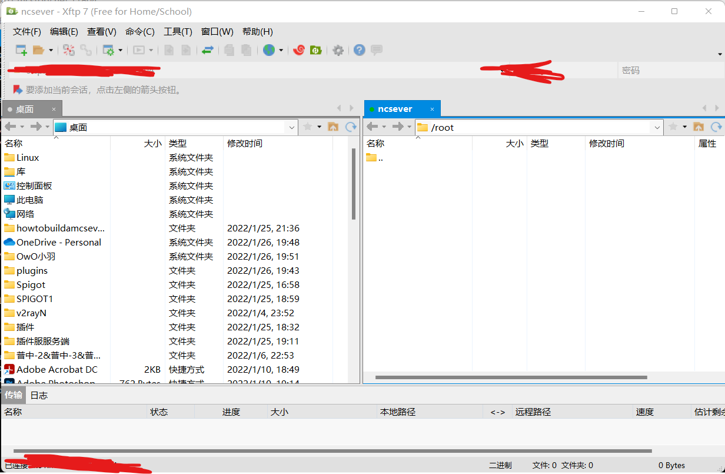Image resolution: width=725 pixels, height=474 pixels.
Task: Click the toolbar overflow arrow at far right
Action: pos(720,54)
